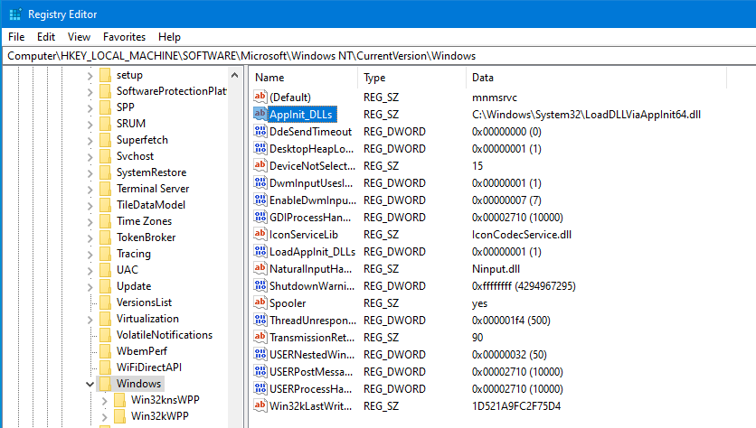Click the DdeSendTimeout DWORD icon
756x428 pixels.
tap(260, 131)
